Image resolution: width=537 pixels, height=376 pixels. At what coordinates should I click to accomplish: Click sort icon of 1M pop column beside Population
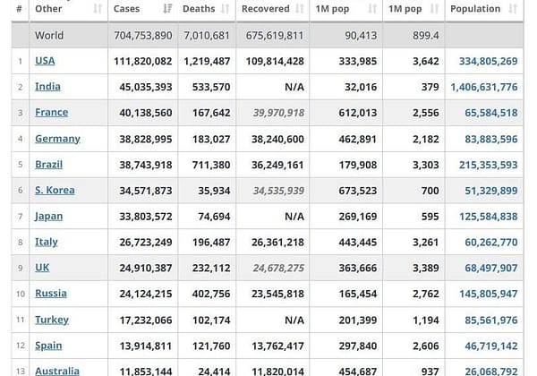click(433, 9)
